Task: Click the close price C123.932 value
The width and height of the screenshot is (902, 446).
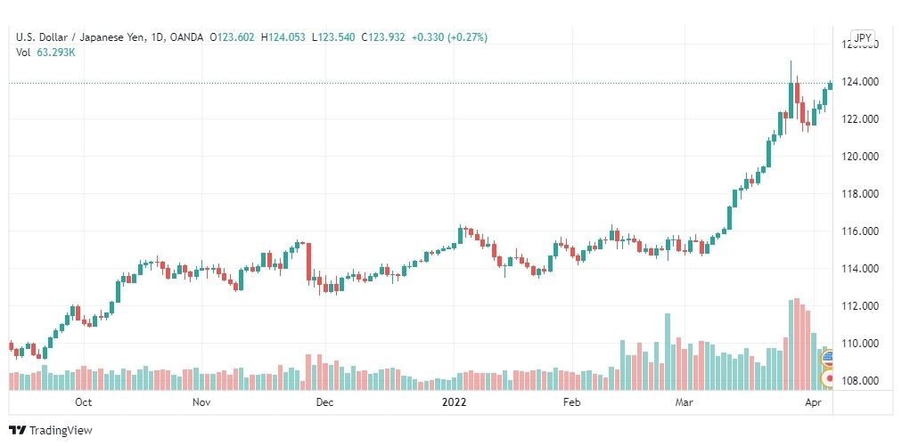Action: point(382,37)
